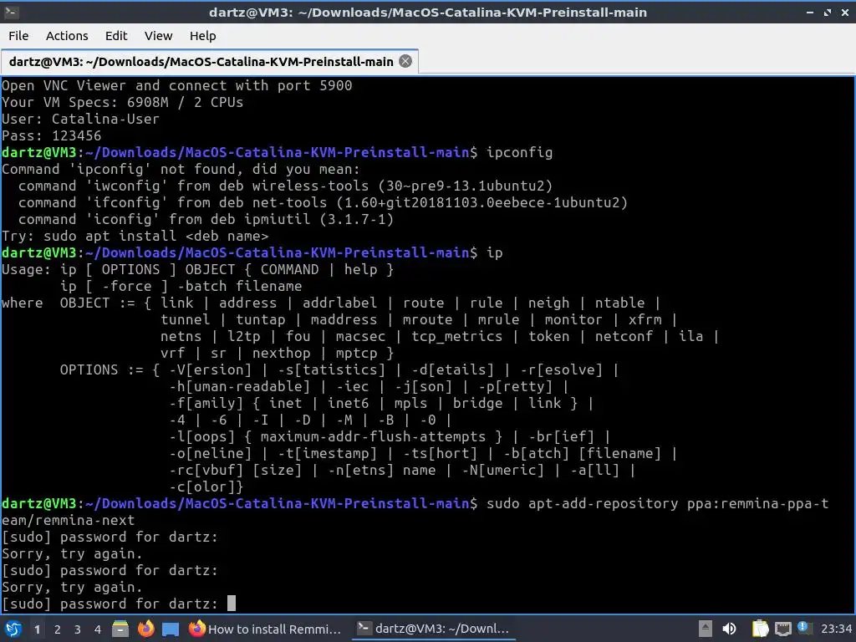Switch to workspace 1

coord(37,629)
